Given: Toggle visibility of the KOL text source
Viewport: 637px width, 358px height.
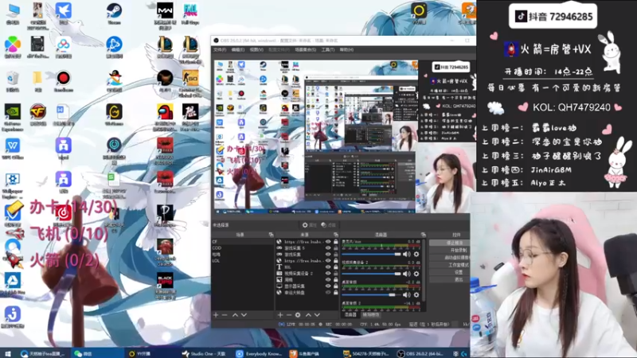Looking at the screenshot, I should [328, 267].
